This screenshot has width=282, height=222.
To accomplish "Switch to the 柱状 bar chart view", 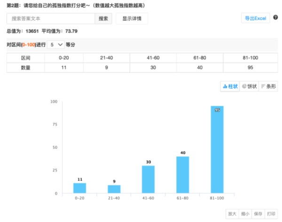I will point(230,86).
